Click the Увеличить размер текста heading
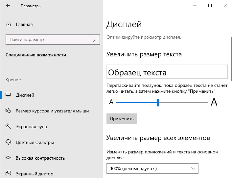 pos(144,54)
